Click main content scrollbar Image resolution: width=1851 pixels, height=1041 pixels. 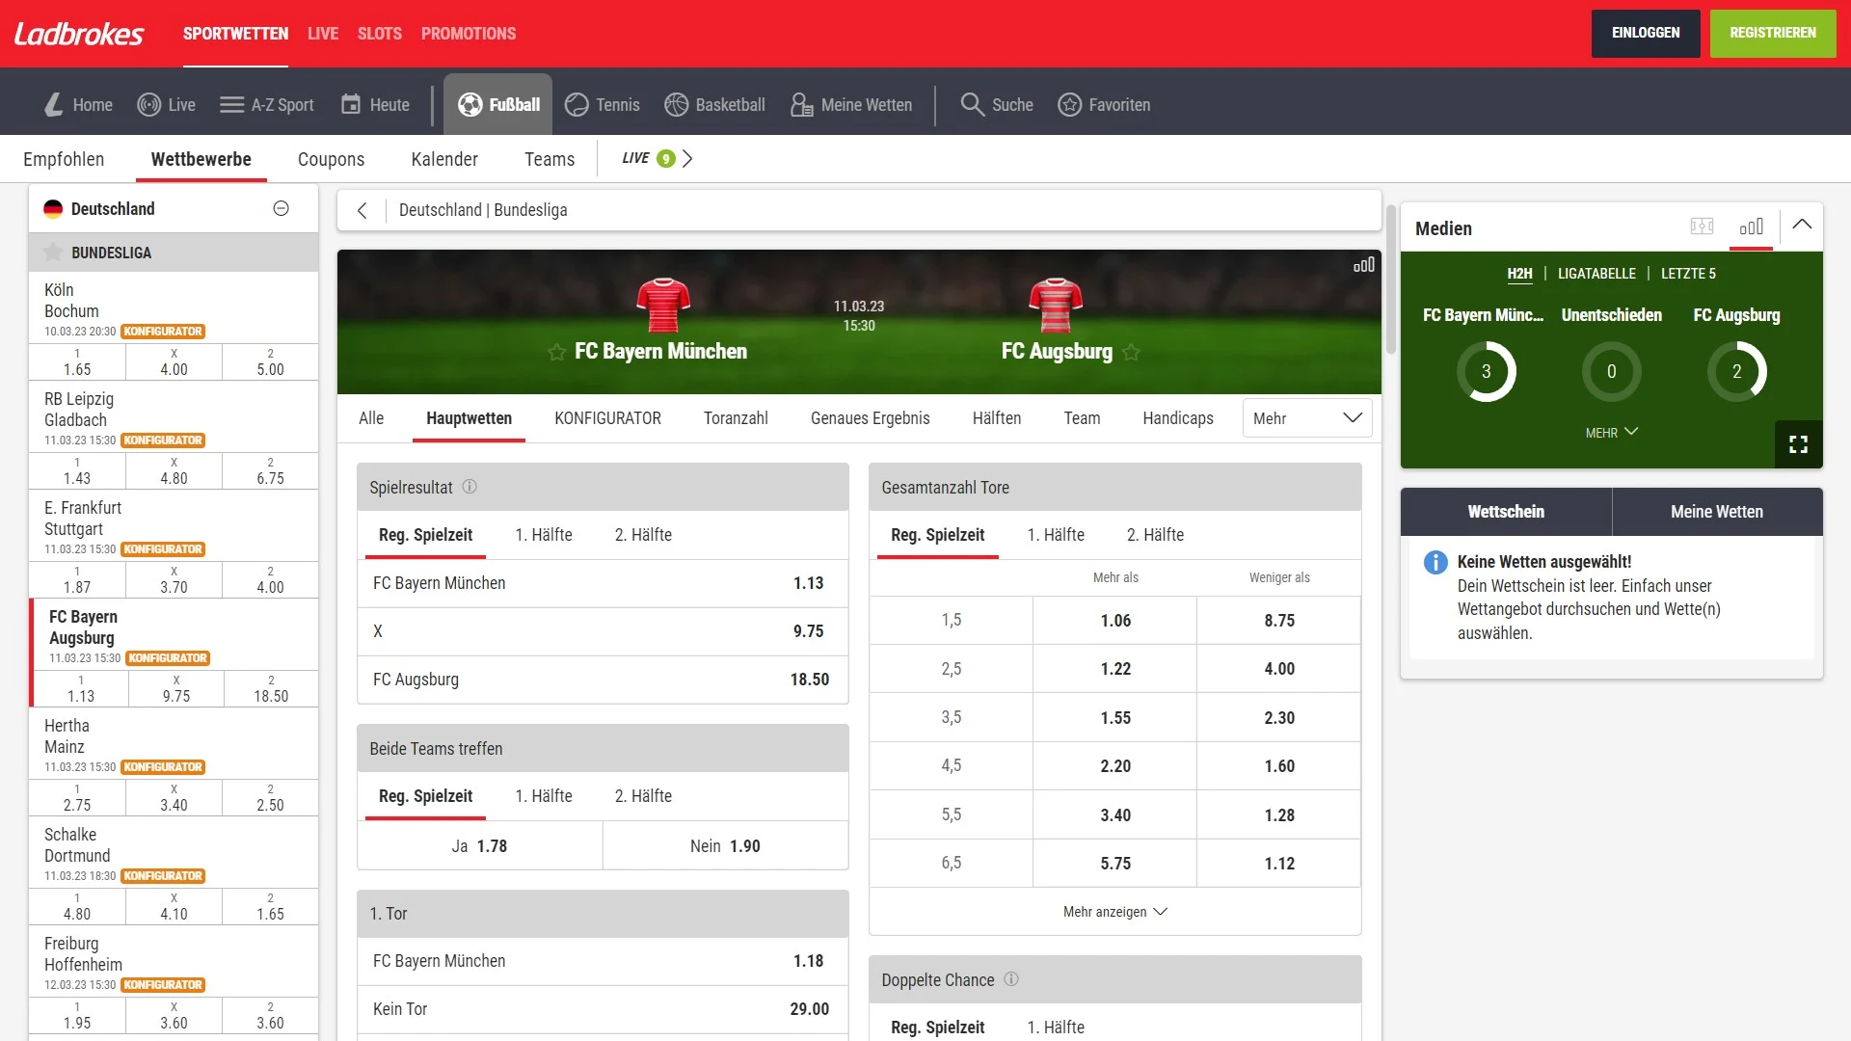pyautogui.click(x=1391, y=280)
